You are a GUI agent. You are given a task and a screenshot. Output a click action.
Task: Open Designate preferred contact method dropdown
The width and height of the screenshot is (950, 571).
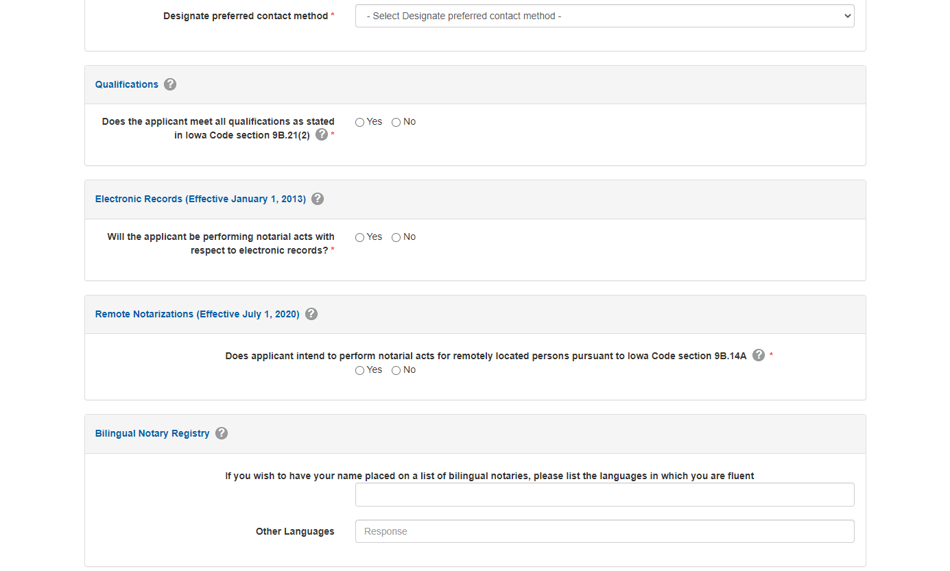point(604,16)
